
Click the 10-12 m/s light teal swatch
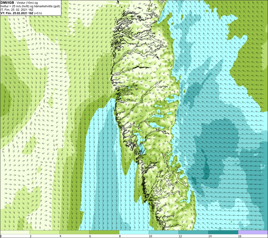tap(164, 232)
